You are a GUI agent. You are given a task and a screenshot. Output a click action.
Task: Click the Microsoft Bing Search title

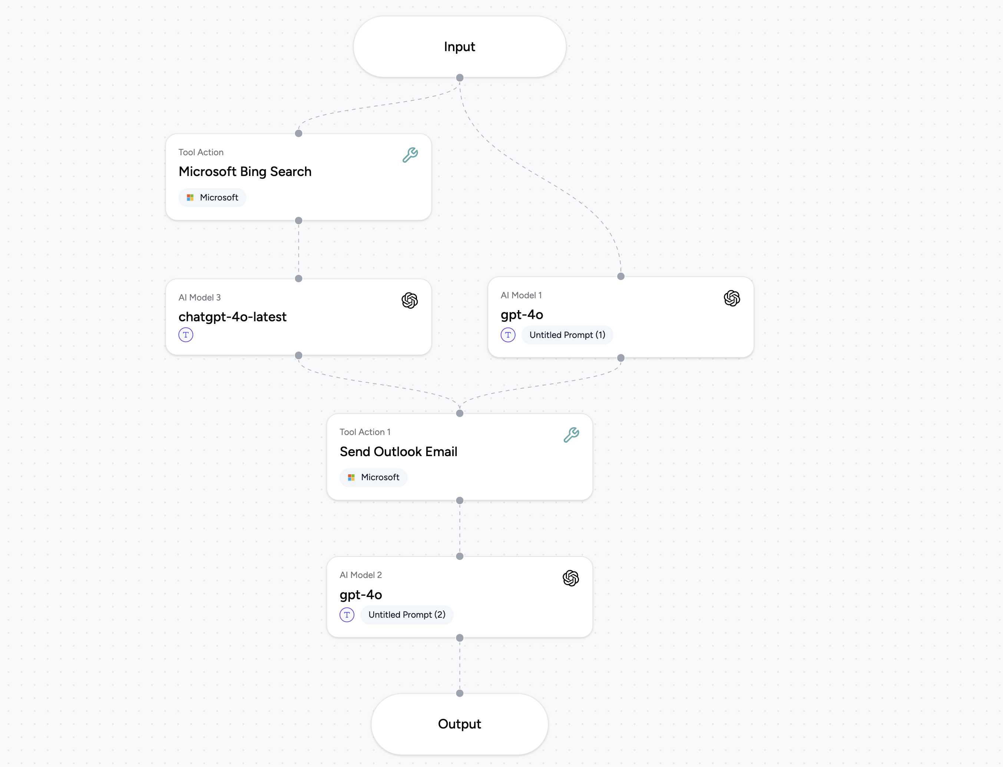point(245,172)
